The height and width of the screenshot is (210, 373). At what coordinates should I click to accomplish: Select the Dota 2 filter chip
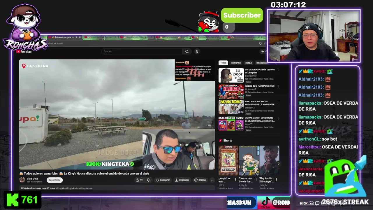[x=248, y=63]
